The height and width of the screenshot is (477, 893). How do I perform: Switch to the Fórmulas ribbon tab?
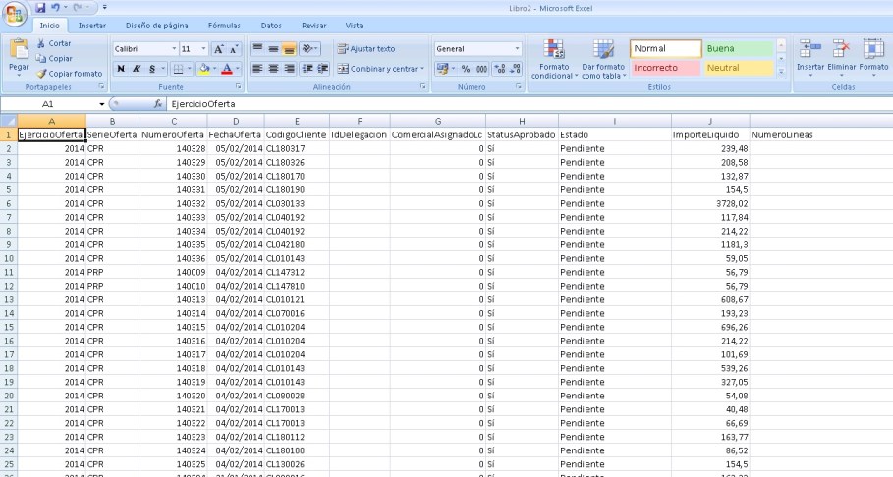223,25
